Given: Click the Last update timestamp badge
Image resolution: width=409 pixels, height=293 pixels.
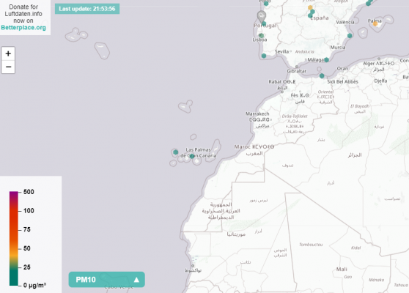Looking at the screenshot, I should (87, 9).
